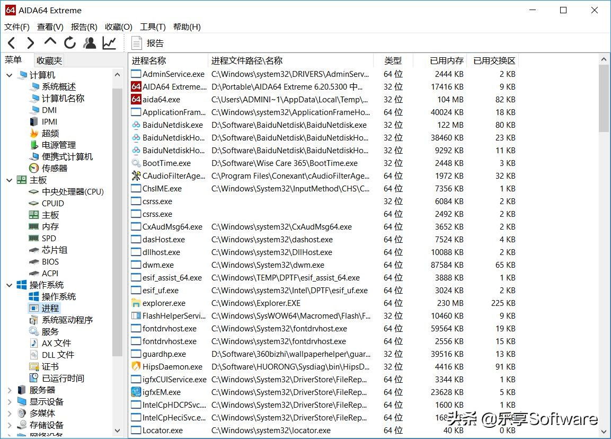Open BIOS tree item
The width and height of the screenshot is (611, 439).
[50, 261]
